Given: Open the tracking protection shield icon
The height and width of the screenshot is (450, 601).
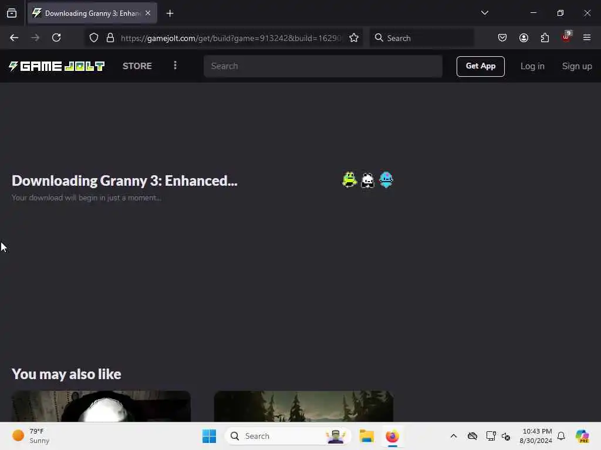Looking at the screenshot, I should (x=94, y=37).
